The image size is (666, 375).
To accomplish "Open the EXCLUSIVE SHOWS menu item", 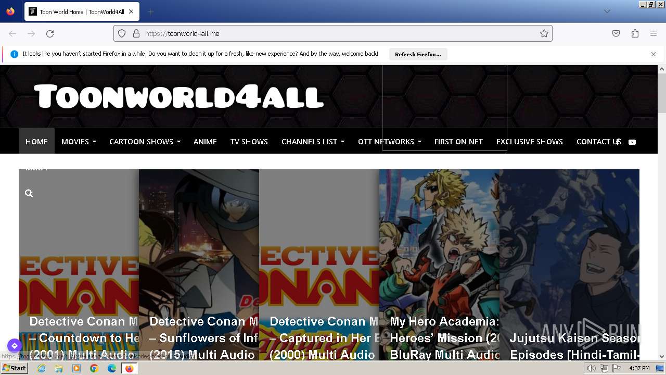I will [x=530, y=141].
